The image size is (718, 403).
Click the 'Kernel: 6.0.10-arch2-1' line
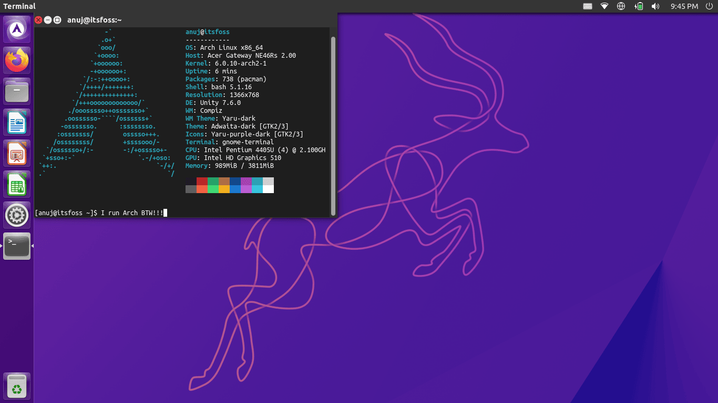click(226, 63)
